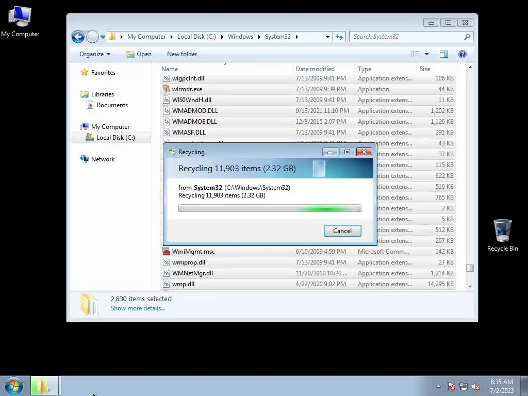The height and width of the screenshot is (396, 528).
Task: Select System32 in address path
Action: tap(278, 37)
